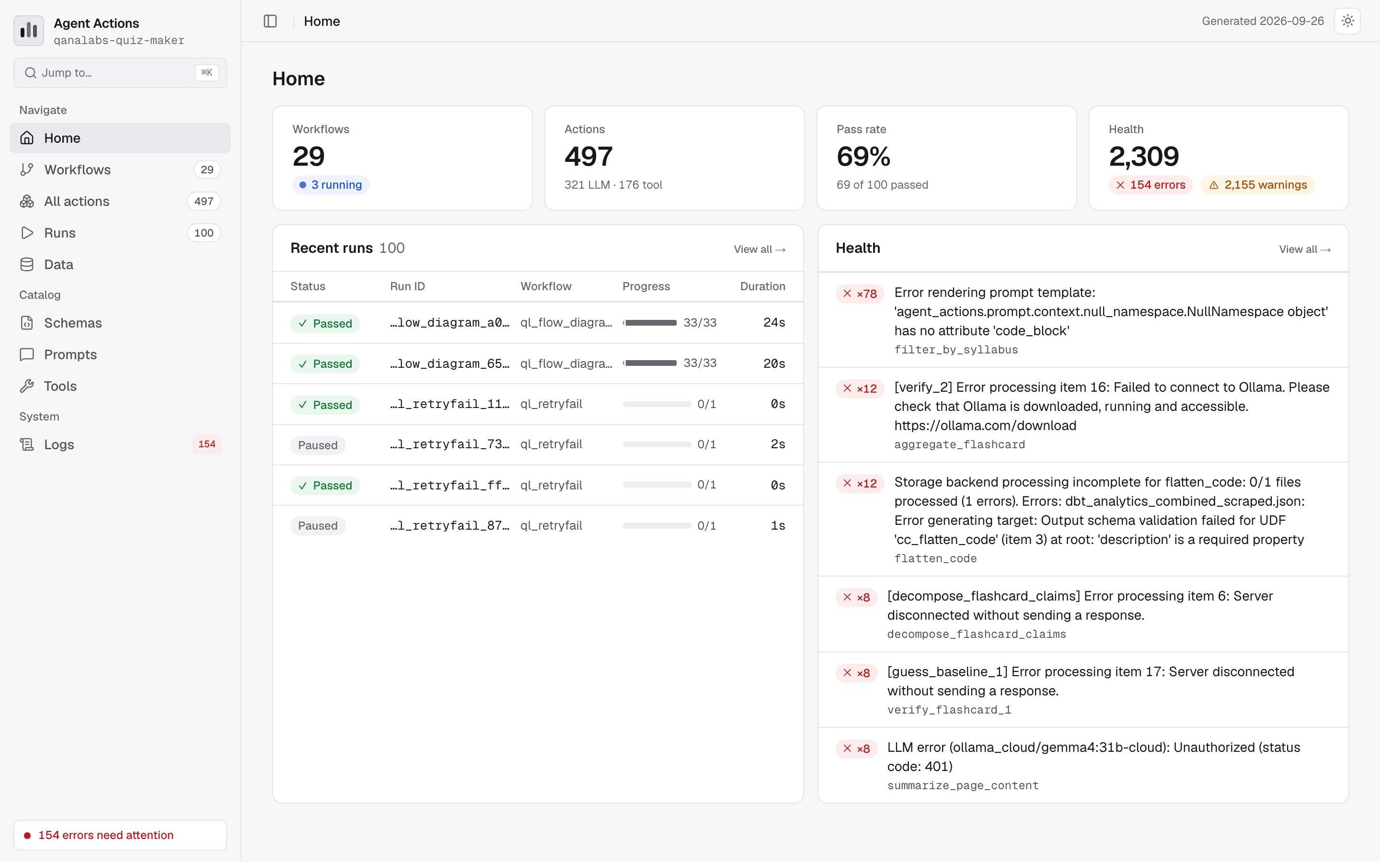Click the Jump to search field

pos(120,72)
